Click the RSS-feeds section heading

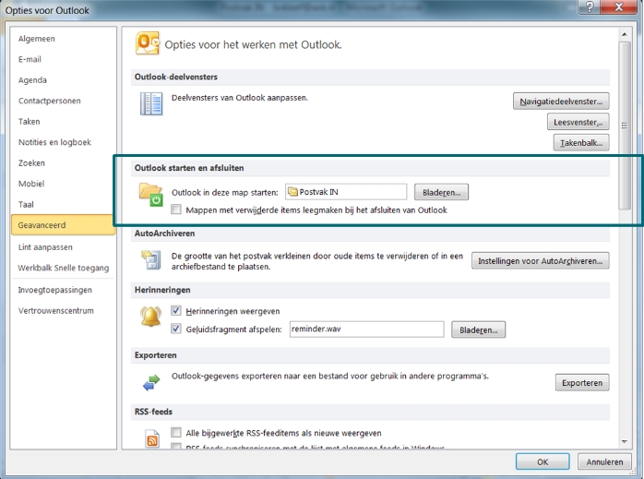[x=153, y=412]
